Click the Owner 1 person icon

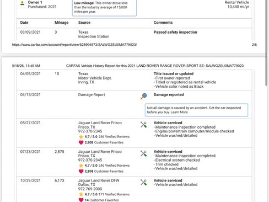click(x=22, y=3)
